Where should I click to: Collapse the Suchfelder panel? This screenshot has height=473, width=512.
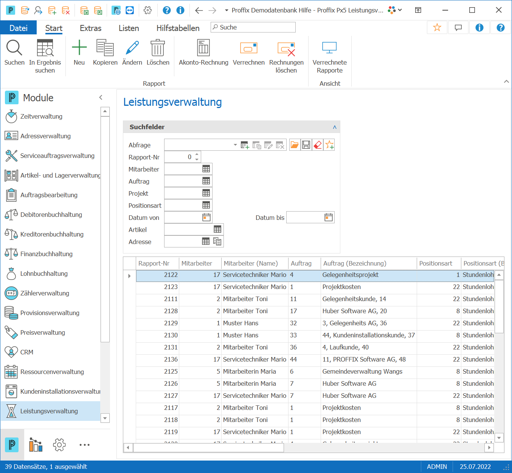(x=335, y=127)
